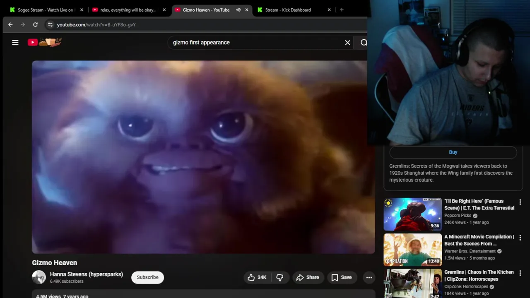Screen dimensions: 530x298
Task: Open site information icon in address bar
Action: coord(50,25)
